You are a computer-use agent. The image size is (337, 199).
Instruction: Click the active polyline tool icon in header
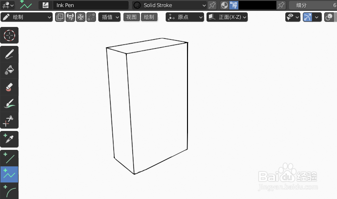pyautogui.click(x=26, y=5)
